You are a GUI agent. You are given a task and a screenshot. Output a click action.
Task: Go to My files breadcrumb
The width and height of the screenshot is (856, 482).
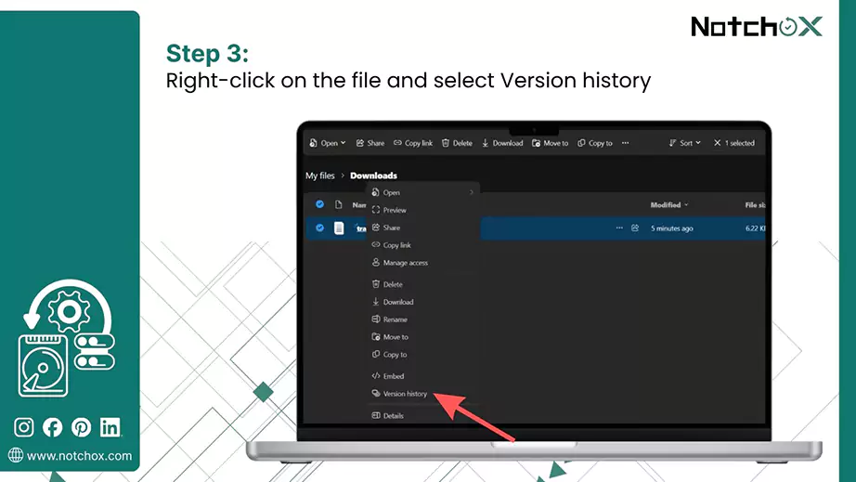(x=320, y=176)
